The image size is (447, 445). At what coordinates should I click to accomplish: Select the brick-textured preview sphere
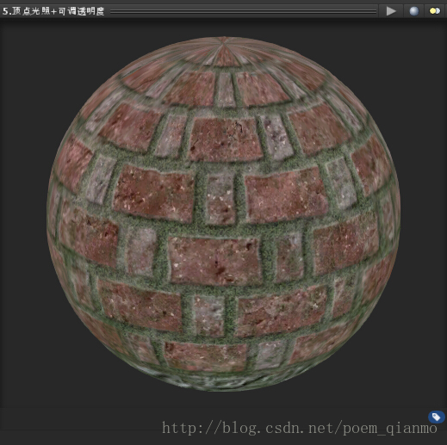223,213
